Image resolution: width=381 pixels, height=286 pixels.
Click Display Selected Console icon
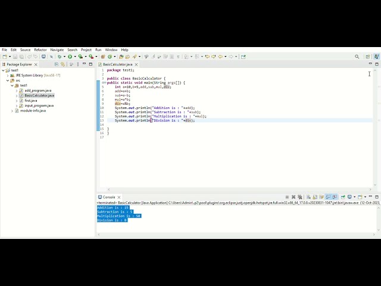pyautogui.click(x=349, y=197)
